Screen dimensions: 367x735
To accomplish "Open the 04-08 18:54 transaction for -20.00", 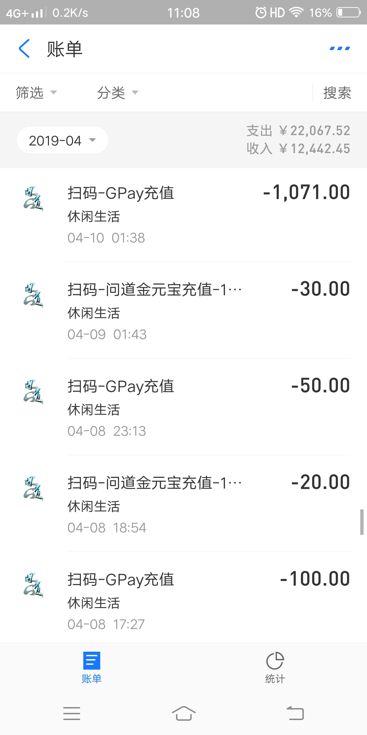I will click(183, 504).
